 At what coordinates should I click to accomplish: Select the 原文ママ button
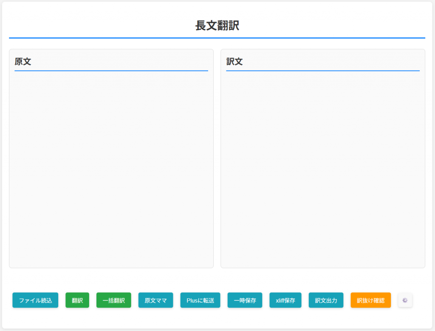click(155, 300)
